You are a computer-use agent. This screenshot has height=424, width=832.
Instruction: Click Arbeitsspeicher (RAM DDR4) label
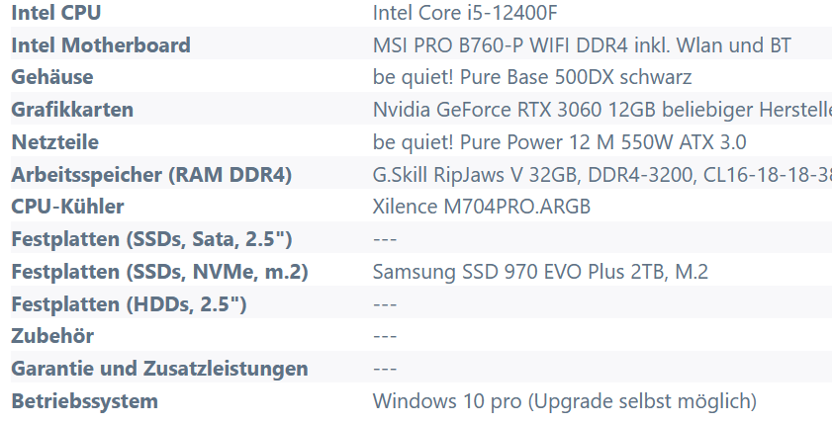tap(151, 174)
